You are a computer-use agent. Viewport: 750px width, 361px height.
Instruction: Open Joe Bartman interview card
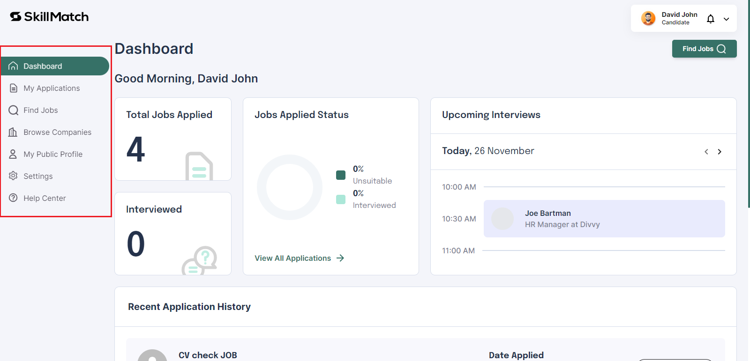point(604,219)
